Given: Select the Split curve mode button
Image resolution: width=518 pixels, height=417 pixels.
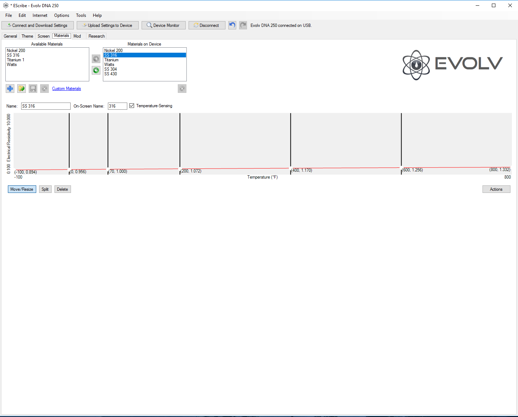Looking at the screenshot, I should 45,189.
